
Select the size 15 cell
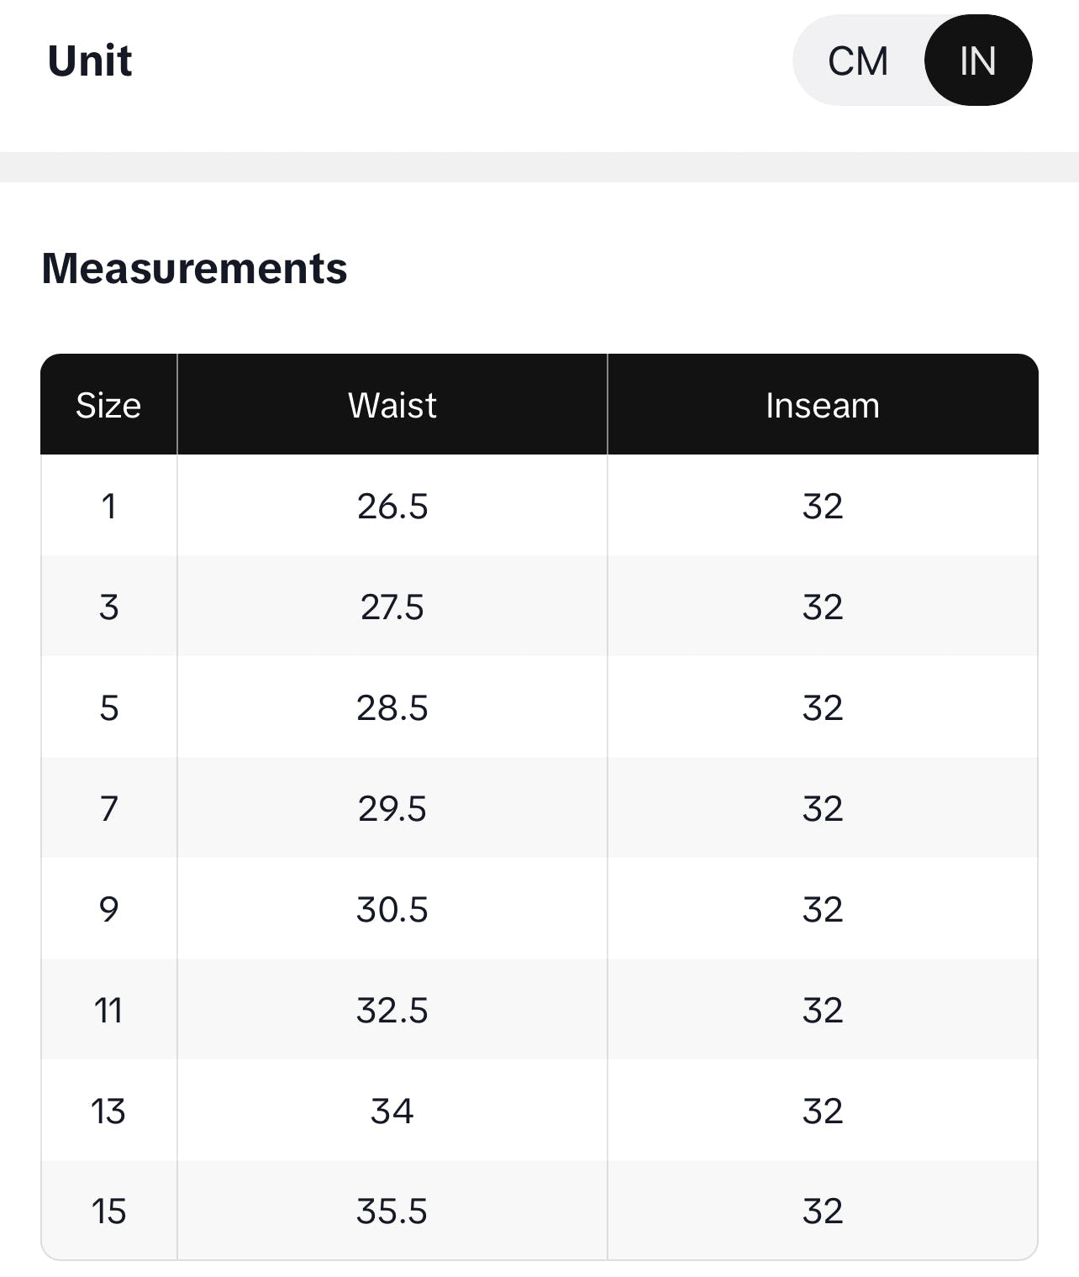tap(108, 1211)
